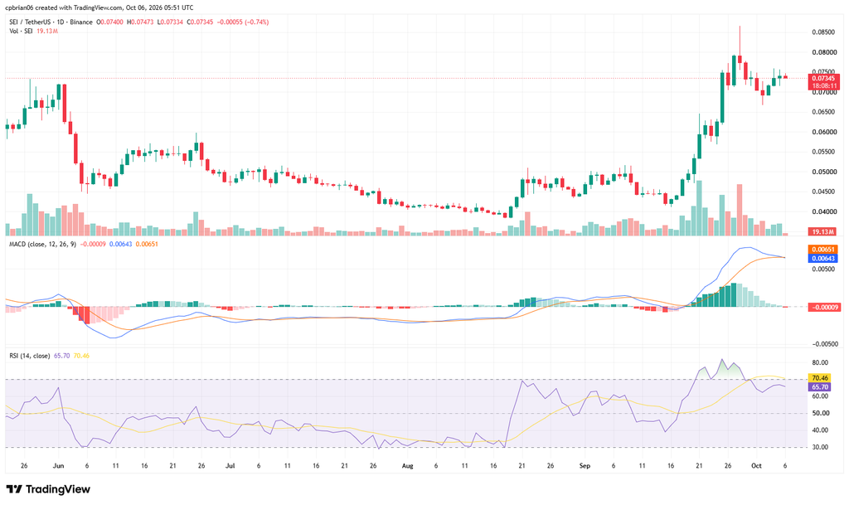Click the MACD legend signal value 0.00651

pos(147,244)
